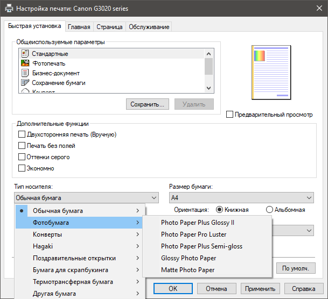Click the Paper Saving preset icon

pyautogui.click(x=25, y=83)
